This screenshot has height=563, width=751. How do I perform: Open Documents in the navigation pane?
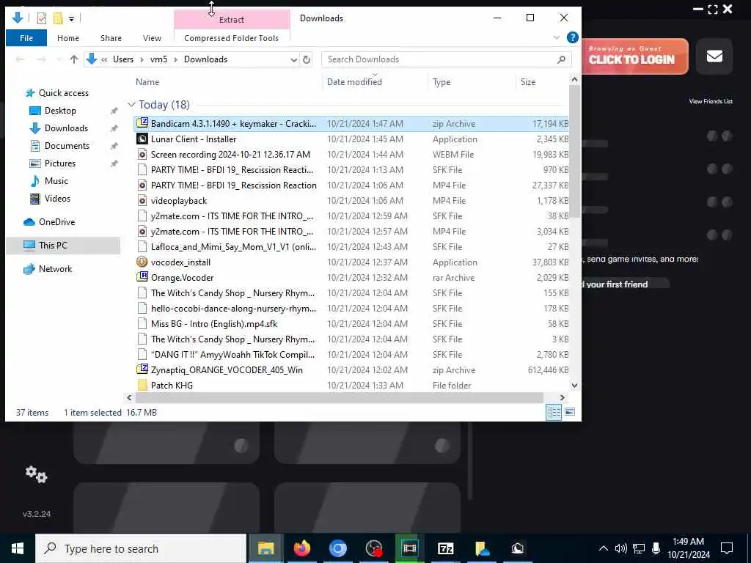coord(67,146)
